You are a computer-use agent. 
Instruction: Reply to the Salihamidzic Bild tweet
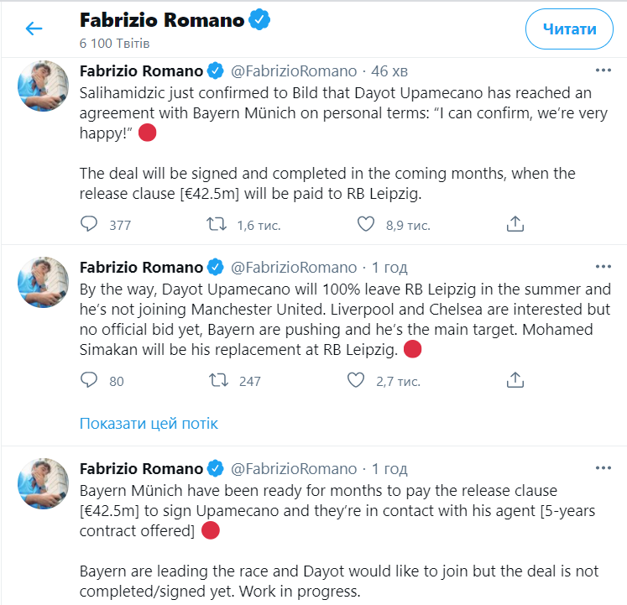[89, 224]
